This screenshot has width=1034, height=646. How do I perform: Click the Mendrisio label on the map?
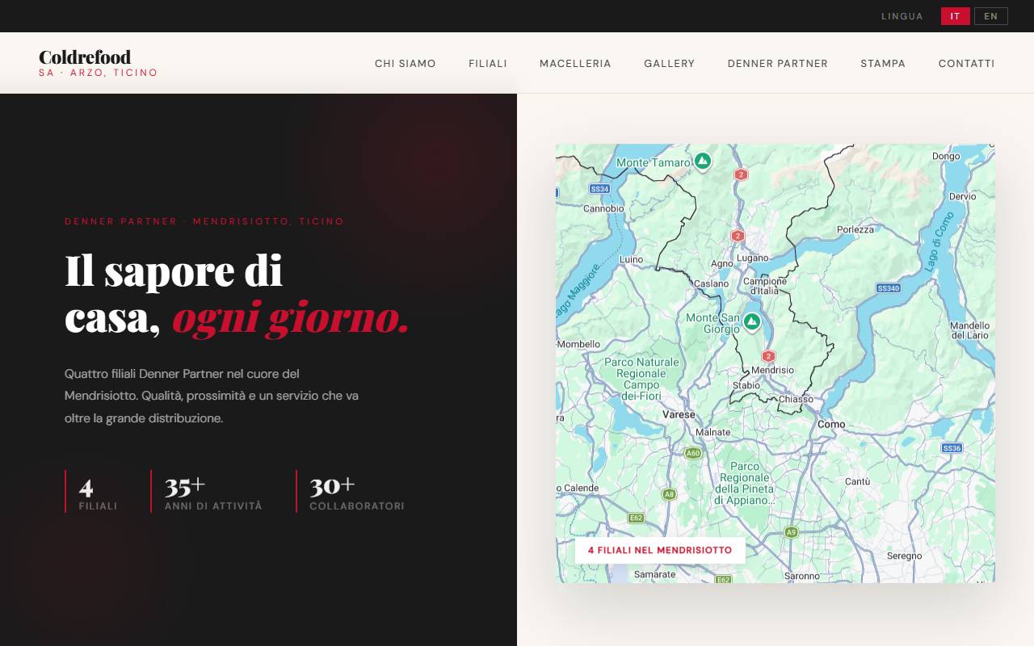(x=772, y=371)
